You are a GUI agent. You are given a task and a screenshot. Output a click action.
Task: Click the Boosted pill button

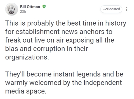point(111,9)
